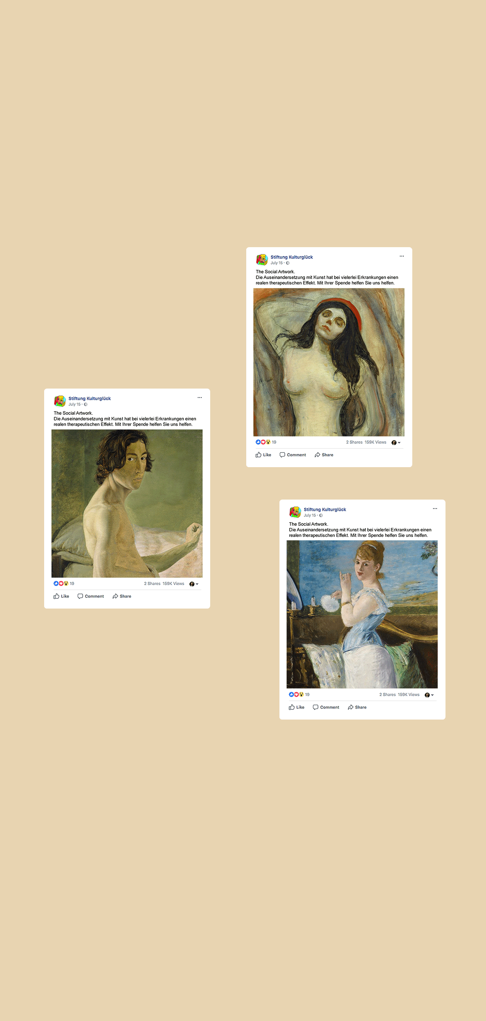
Task: Click Share under the blue dress painting
Action: 357,707
